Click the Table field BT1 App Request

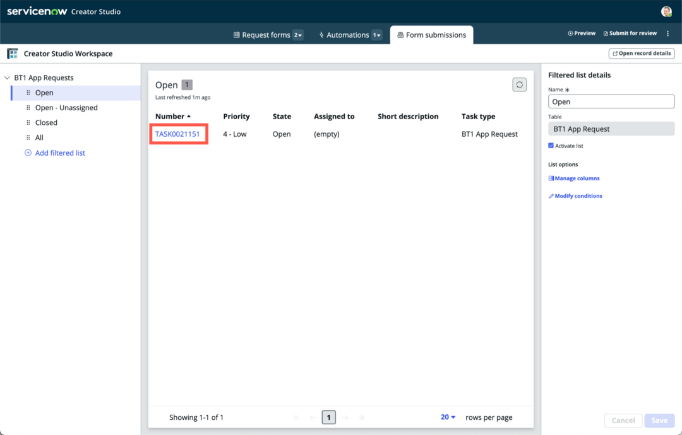(x=611, y=129)
